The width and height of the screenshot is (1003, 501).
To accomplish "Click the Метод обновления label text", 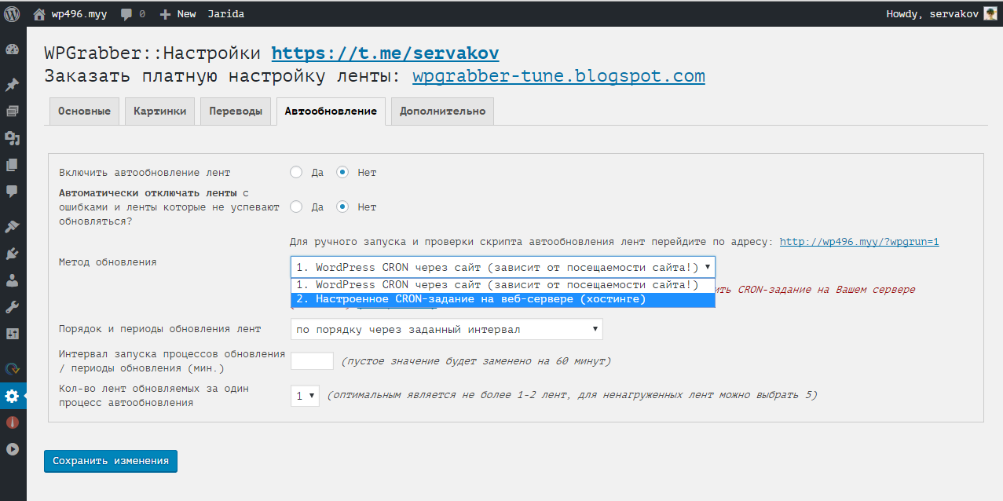I will (108, 262).
